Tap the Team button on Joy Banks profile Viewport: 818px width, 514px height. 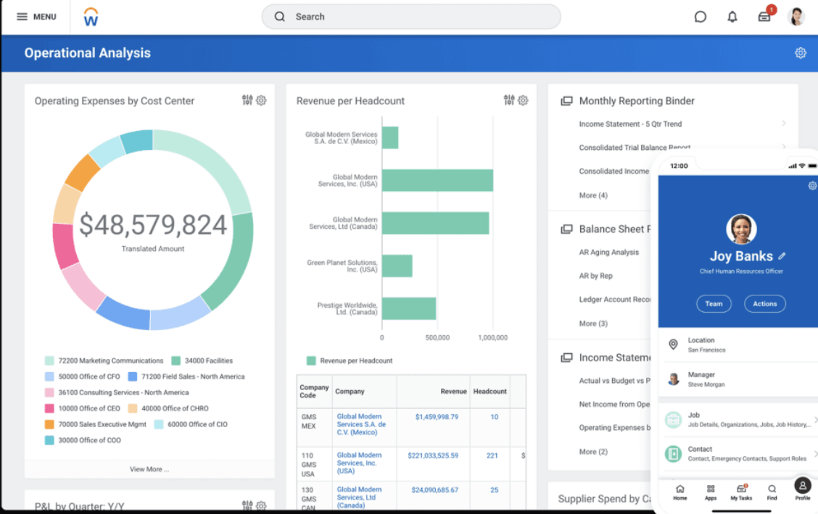coord(714,304)
